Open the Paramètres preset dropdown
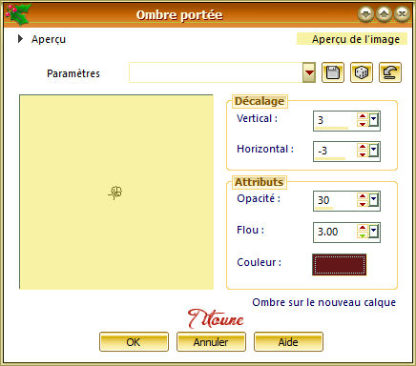This screenshot has height=366, width=416. point(309,72)
